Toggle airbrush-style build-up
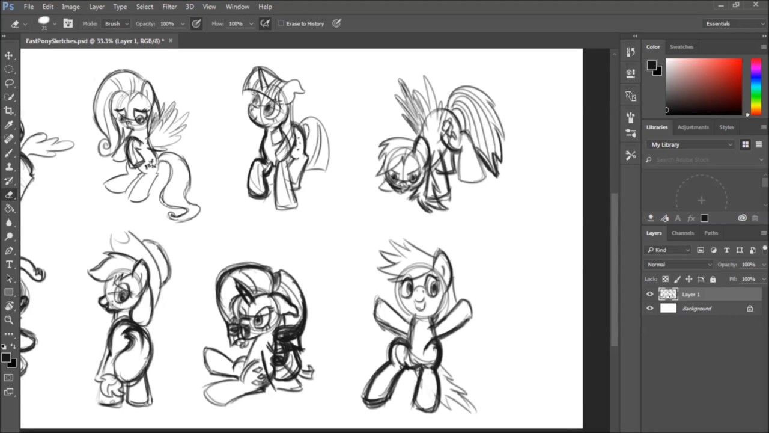Image resolution: width=769 pixels, height=433 pixels. coord(265,23)
